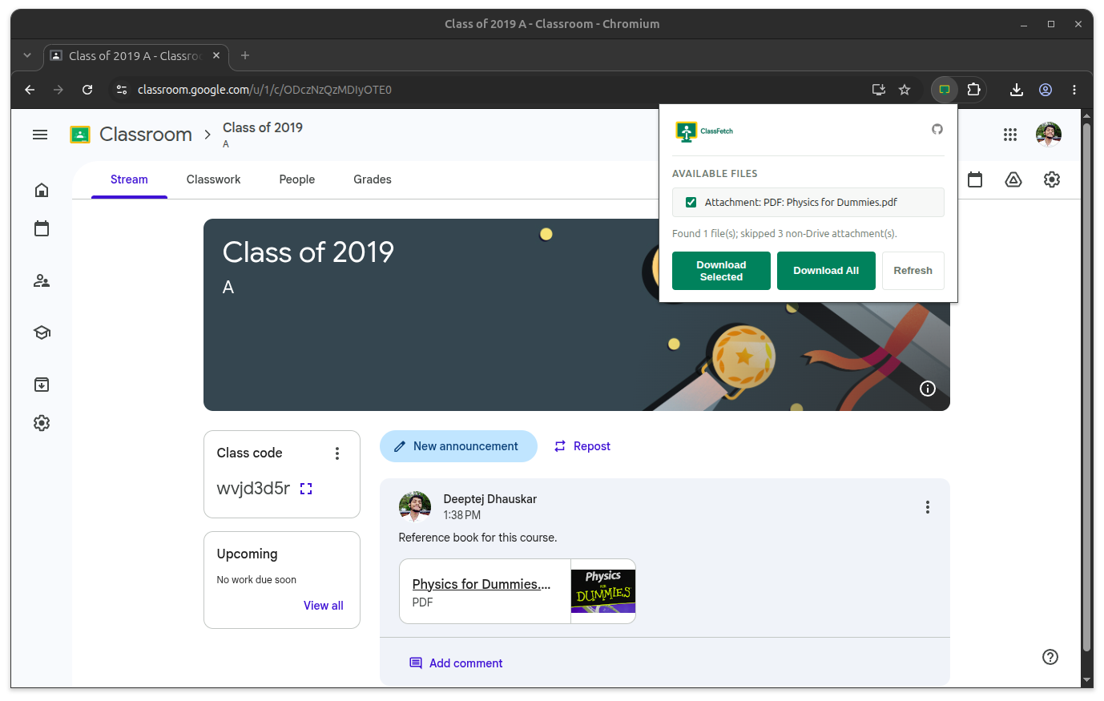Switch to the People tab
Screen dimensions: 1104x701
point(297,179)
